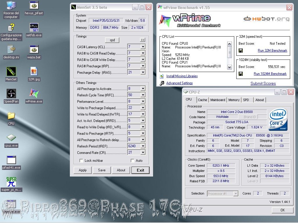
Task: Click the hwbot.org logo in wPrime
Action: [267, 19]
